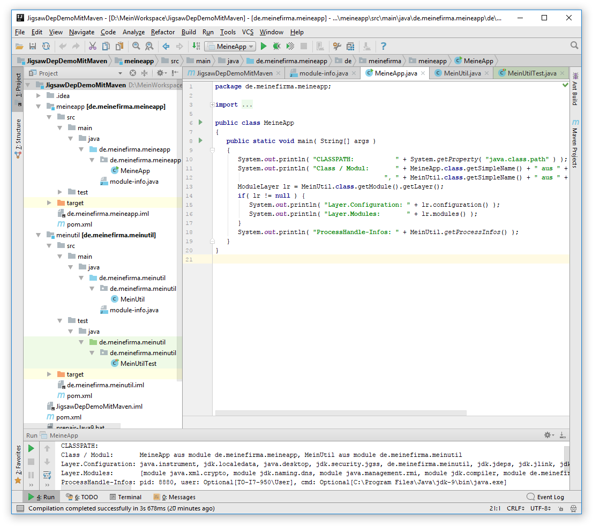The width and height of the screenshot is (600, 526).
Task: Start debugging with the bug icon
Action: click(x=276, y=46)
